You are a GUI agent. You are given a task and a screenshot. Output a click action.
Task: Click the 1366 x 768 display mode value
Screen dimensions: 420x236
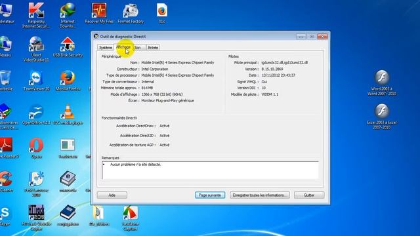pos(162,94)
